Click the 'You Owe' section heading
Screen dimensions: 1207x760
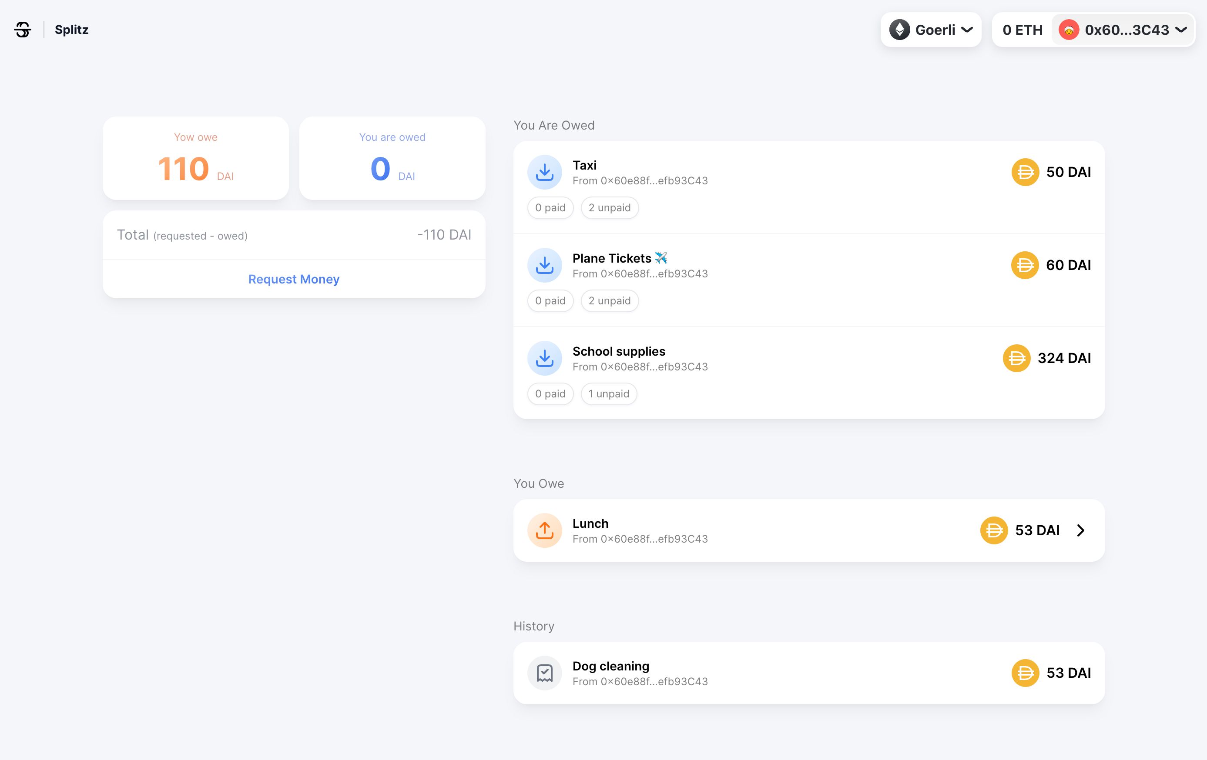coord(539,484)
